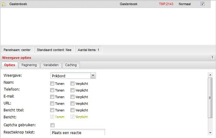Switch to the Caching tab
Viewport: 216px width, 138px height.
71,65
